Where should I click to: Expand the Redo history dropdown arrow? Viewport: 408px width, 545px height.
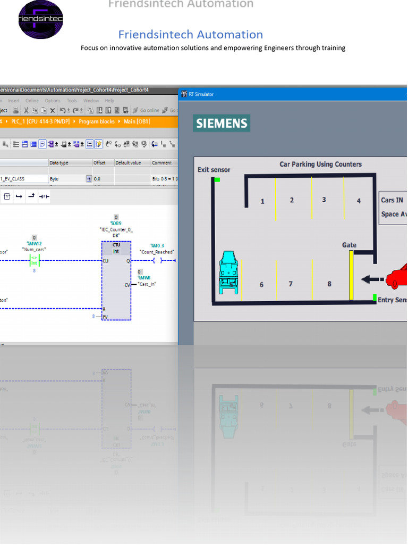pyautogui.click(x=82, y=111)
